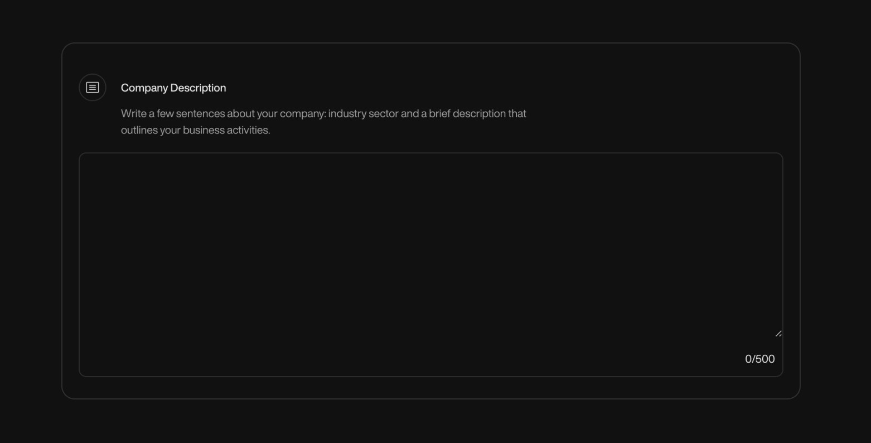Click the corner resize grip of the text box

pos(778,334)
